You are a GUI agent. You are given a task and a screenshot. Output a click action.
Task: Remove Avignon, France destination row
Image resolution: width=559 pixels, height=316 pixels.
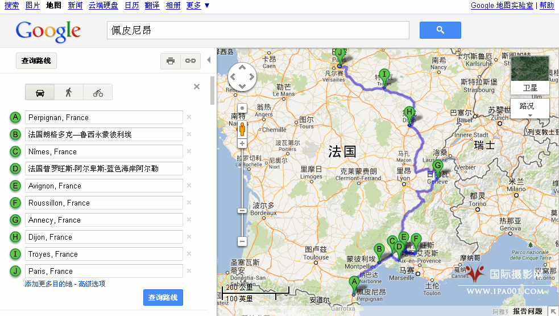pos(189,186)
